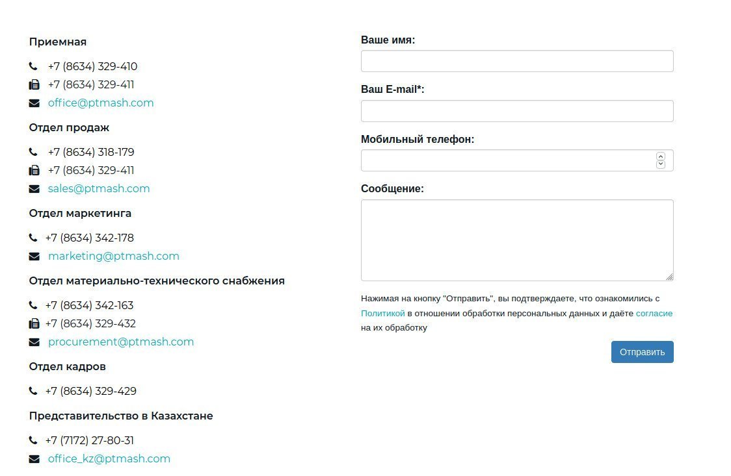731x476 pixels.
Task: Click the fax icon beside +7 (8634) 329-432
Action: [34, 323]
